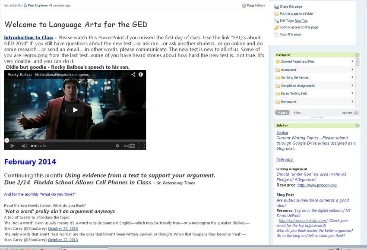The height and width of the screenshot is (250, 367).
Task: Click "Are public surveillance cameras a good idea?" text
Action: pyautogui.click(x=313, y=203)
